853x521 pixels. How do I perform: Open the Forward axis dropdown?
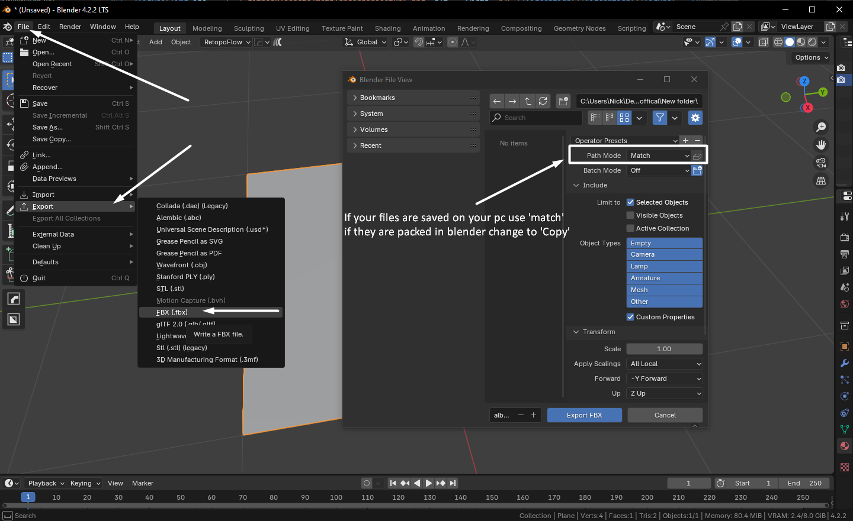point(665,378)
